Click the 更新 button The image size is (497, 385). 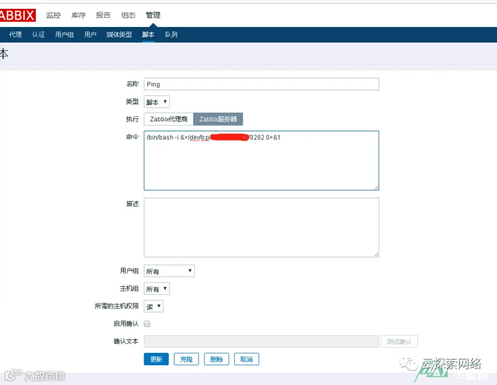[156, 359]
